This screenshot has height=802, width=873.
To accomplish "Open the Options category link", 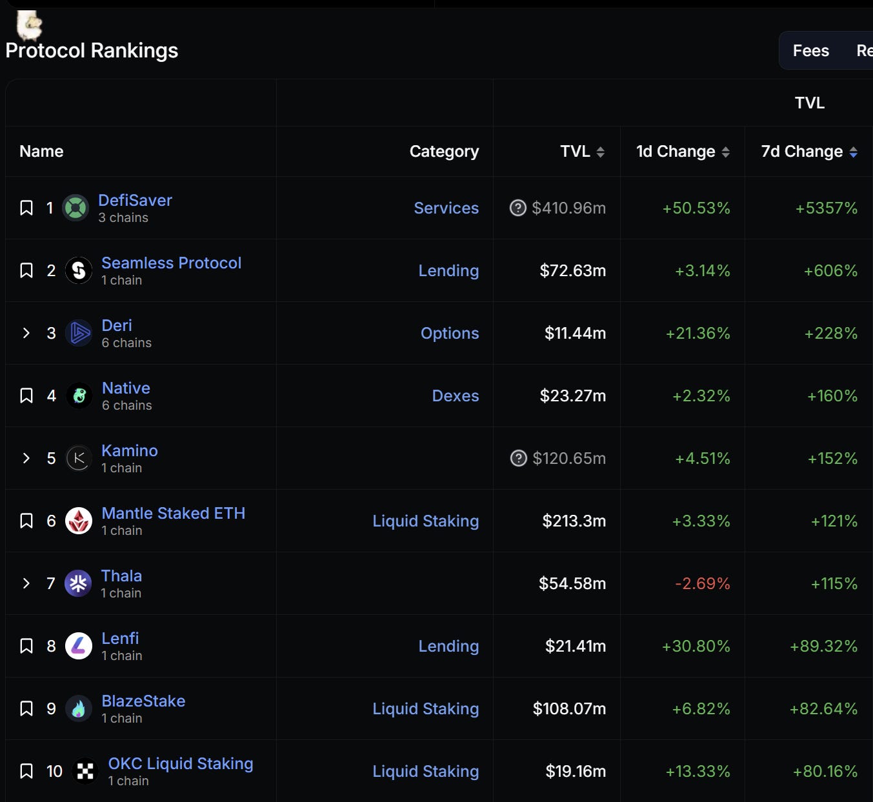I will (x=450, y=333).
